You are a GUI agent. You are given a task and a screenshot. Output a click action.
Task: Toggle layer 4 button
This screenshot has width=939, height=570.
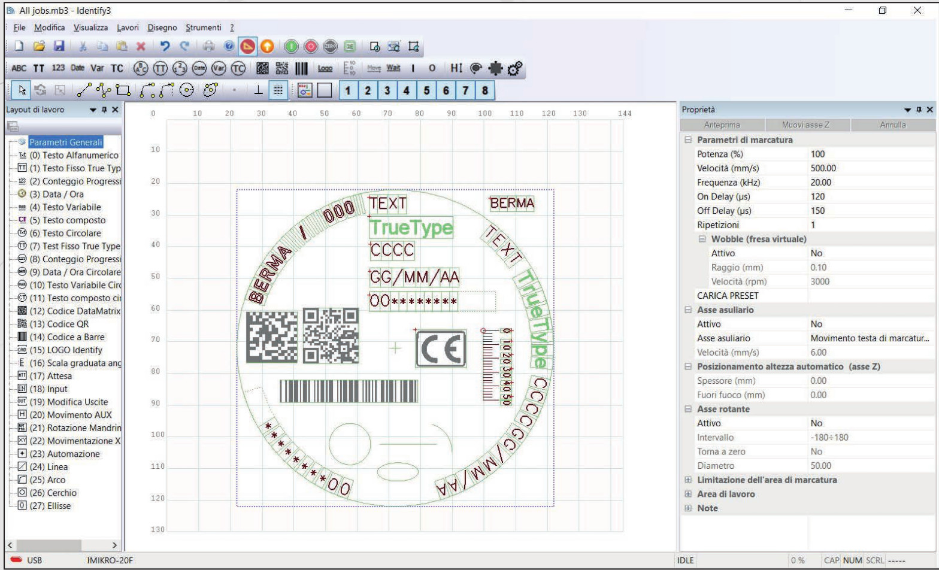407,90
